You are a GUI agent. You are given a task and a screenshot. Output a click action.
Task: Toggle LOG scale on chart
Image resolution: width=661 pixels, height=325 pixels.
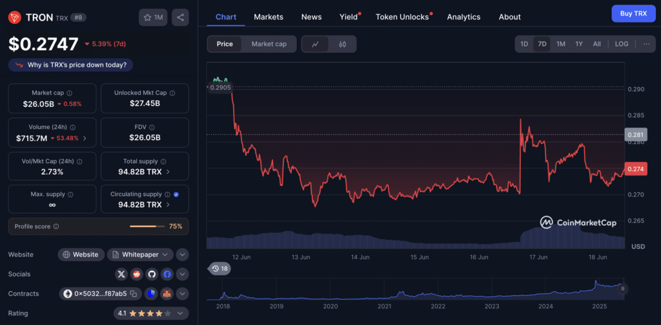click(x=622, y=44)
